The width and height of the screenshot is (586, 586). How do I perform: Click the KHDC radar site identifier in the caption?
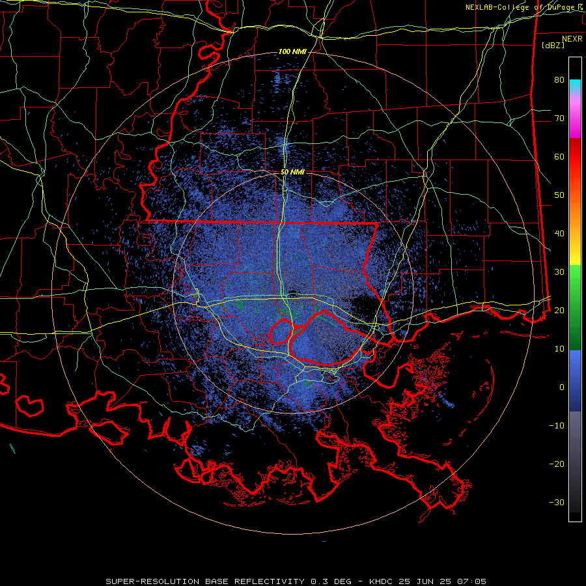click(382, 581)
